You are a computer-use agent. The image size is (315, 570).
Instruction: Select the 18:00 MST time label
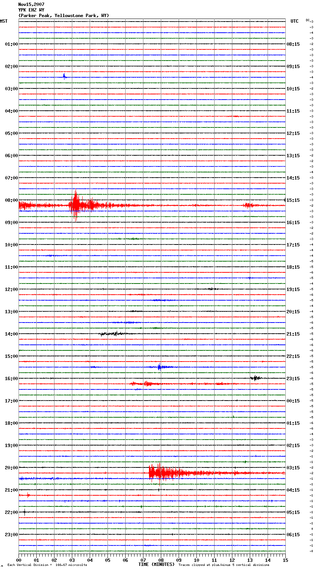[x=11, y=423]
